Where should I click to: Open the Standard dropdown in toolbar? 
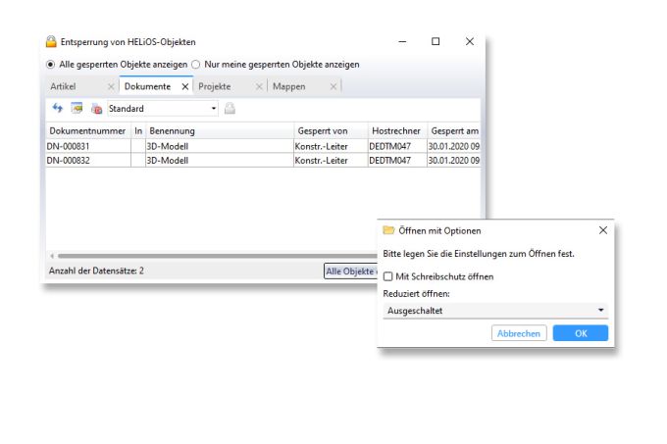click(213, 109)
